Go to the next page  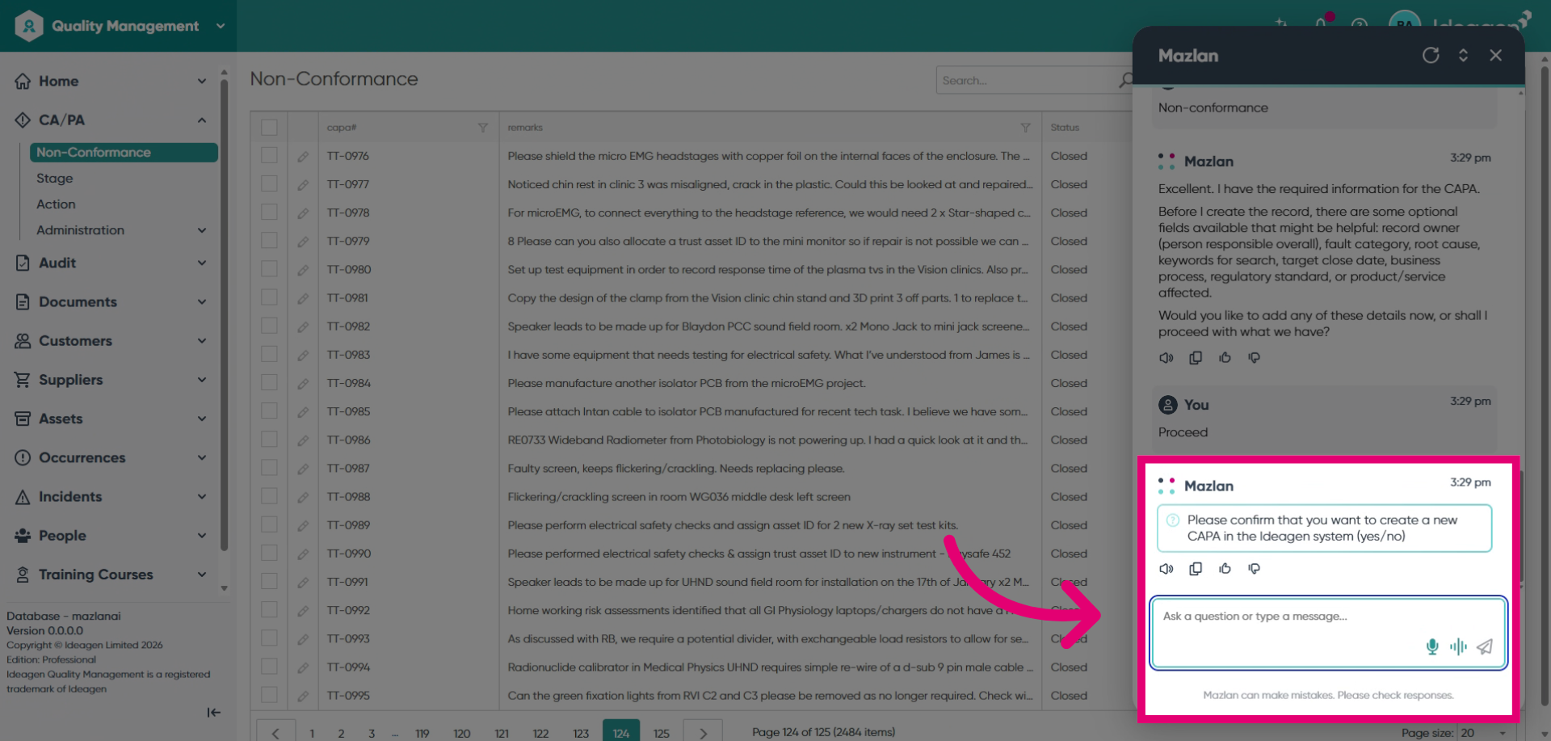point(703,732)
